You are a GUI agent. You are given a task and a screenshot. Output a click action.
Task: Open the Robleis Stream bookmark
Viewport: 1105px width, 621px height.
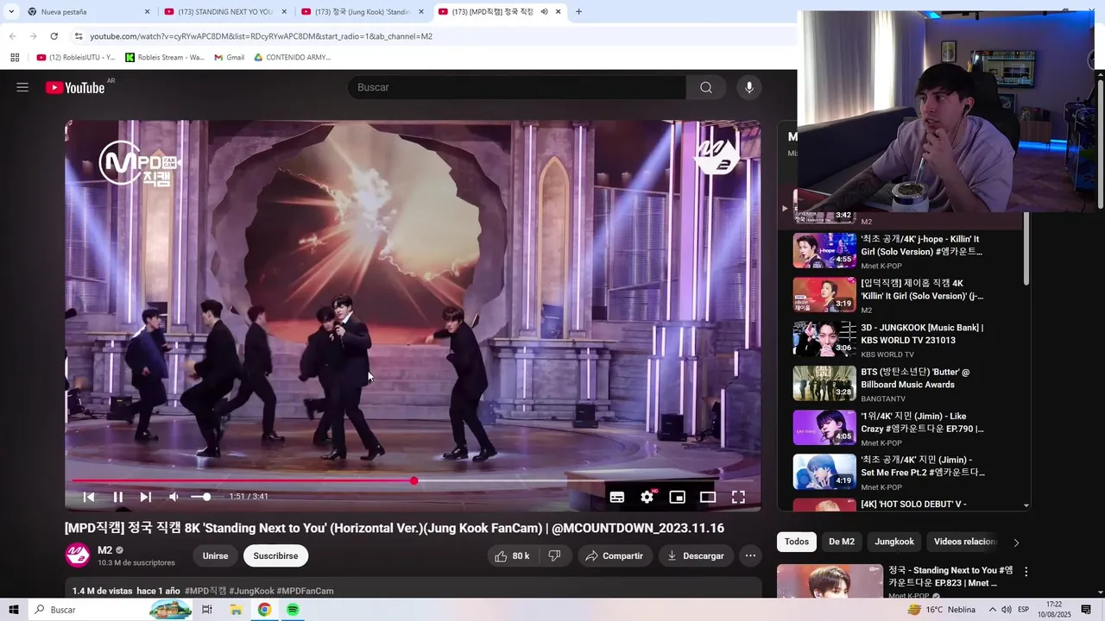165,57
